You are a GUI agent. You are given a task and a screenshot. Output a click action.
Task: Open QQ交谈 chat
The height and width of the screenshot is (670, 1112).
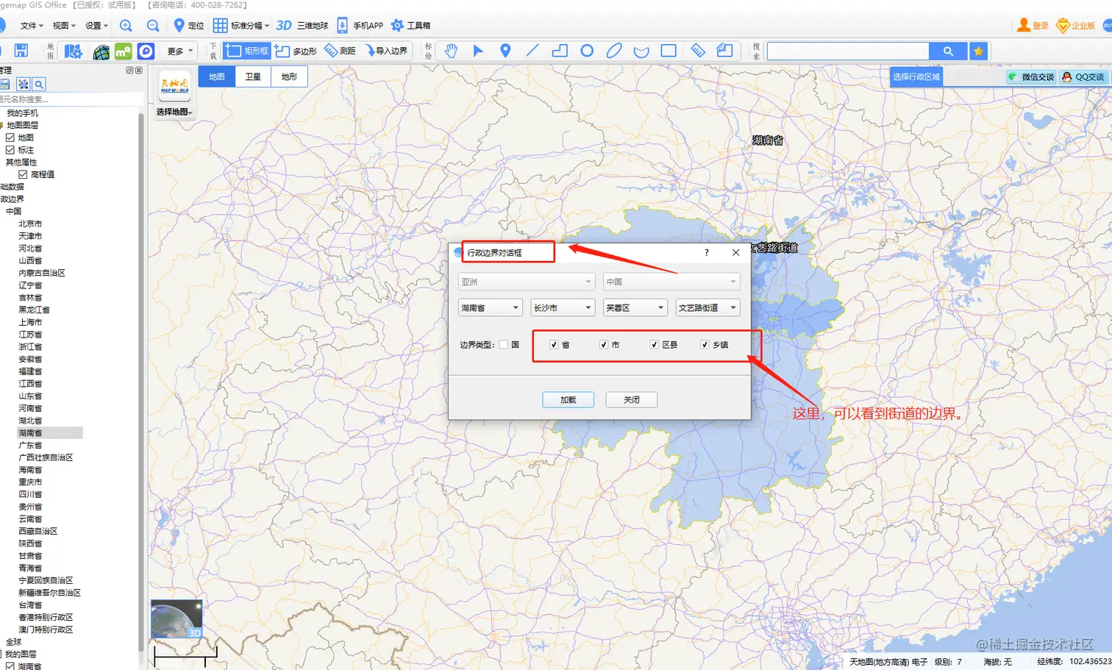[1083, 76]
